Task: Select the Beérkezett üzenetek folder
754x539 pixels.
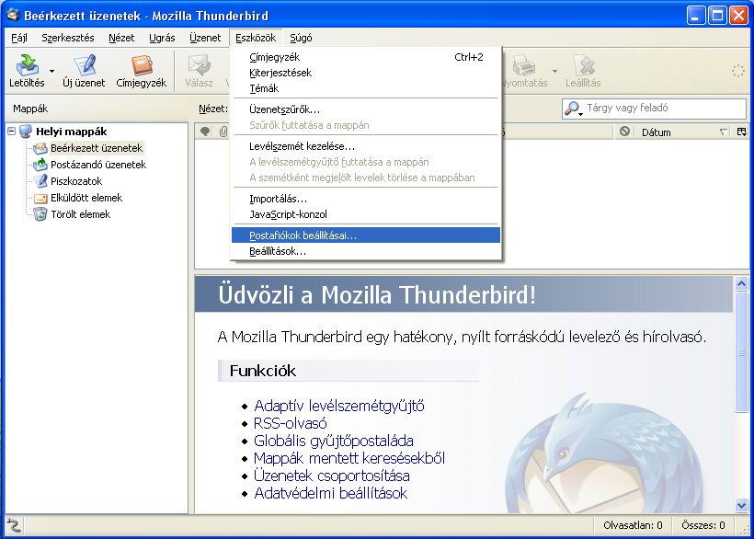Action: point(97,148)
